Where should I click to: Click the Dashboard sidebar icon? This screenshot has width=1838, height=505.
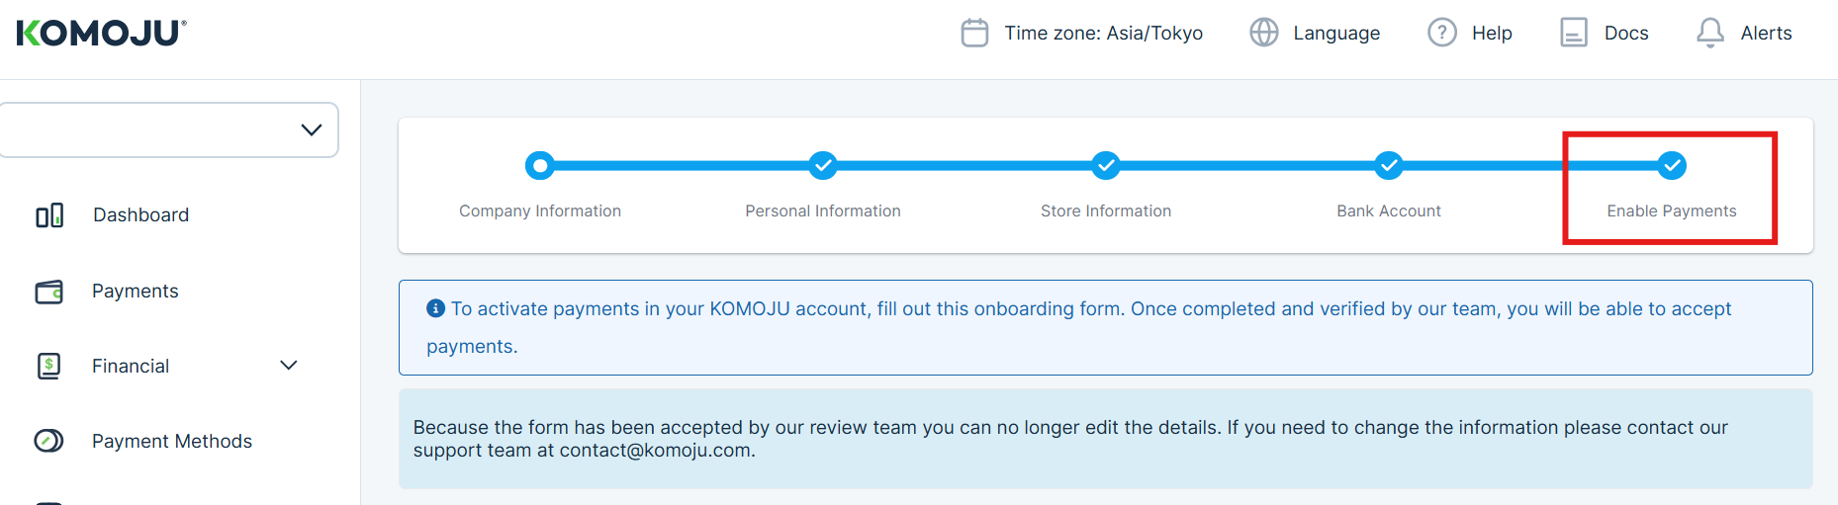click(49, 215)
